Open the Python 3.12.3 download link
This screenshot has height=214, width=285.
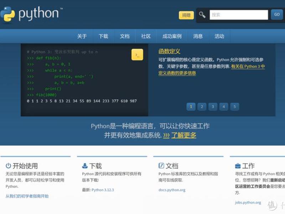[103, 190]
